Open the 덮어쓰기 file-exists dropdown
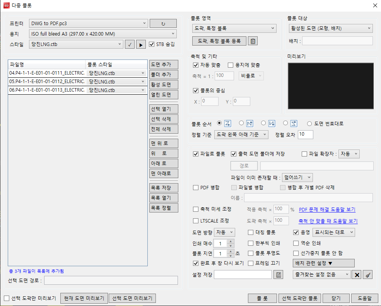 point(297,178)
